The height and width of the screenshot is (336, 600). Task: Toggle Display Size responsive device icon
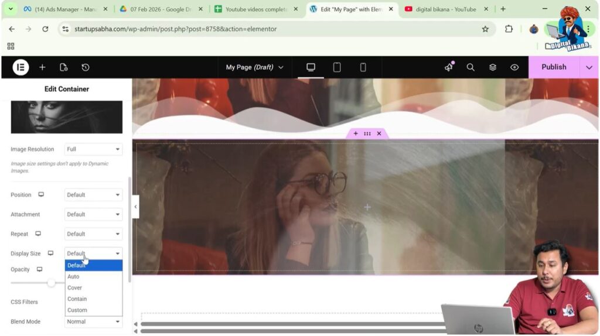[50, 253]
